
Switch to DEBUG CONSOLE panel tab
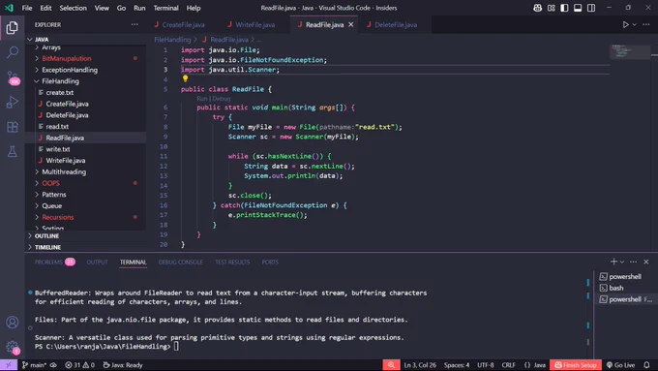click(x=180, y=263)
